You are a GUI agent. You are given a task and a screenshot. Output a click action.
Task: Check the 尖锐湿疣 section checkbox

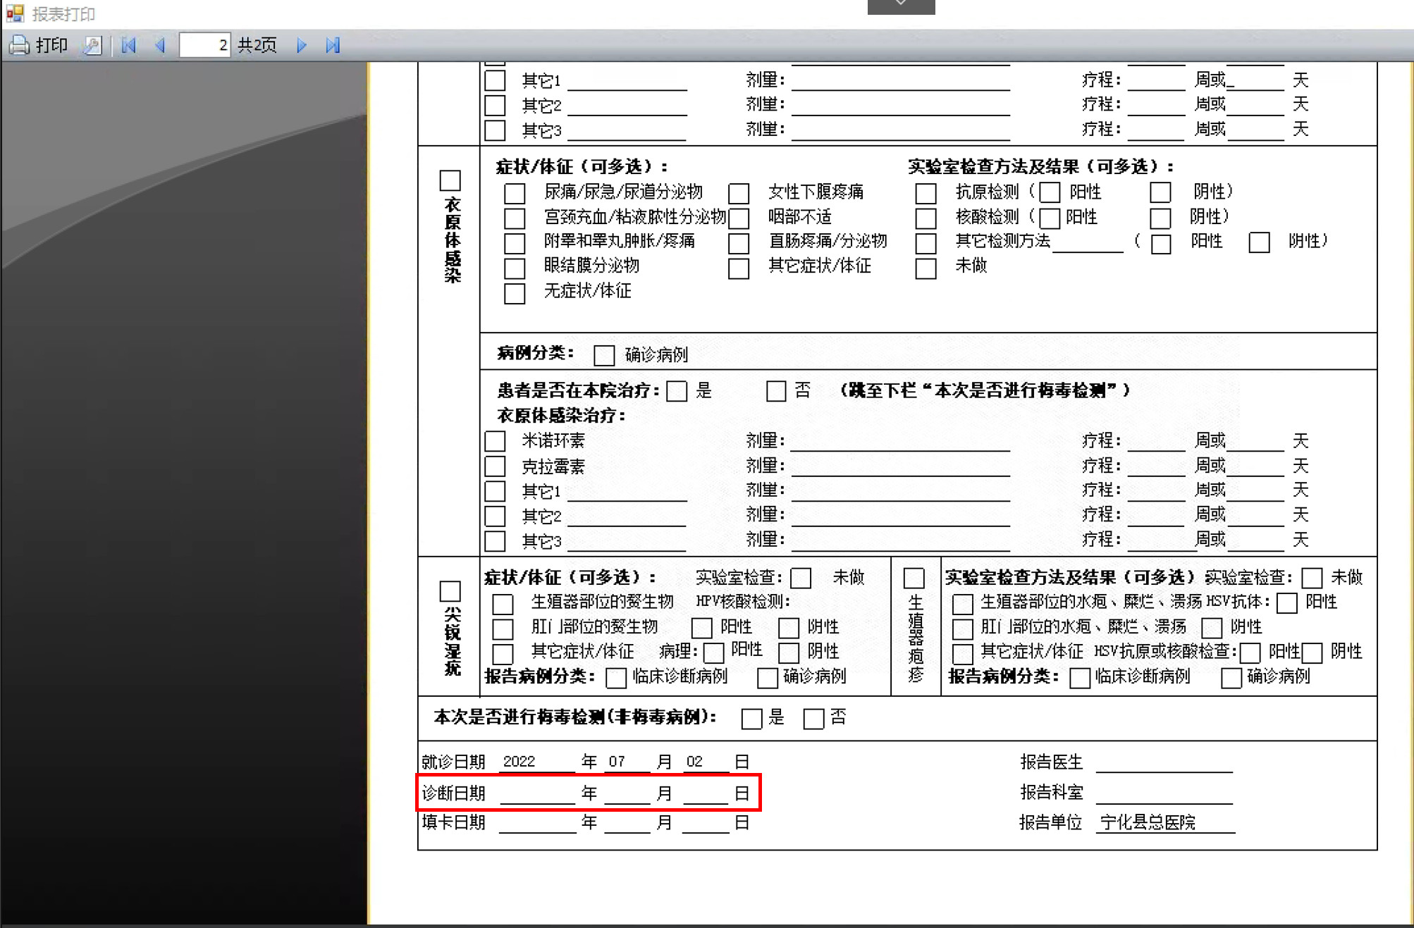[x=450, y=590]
